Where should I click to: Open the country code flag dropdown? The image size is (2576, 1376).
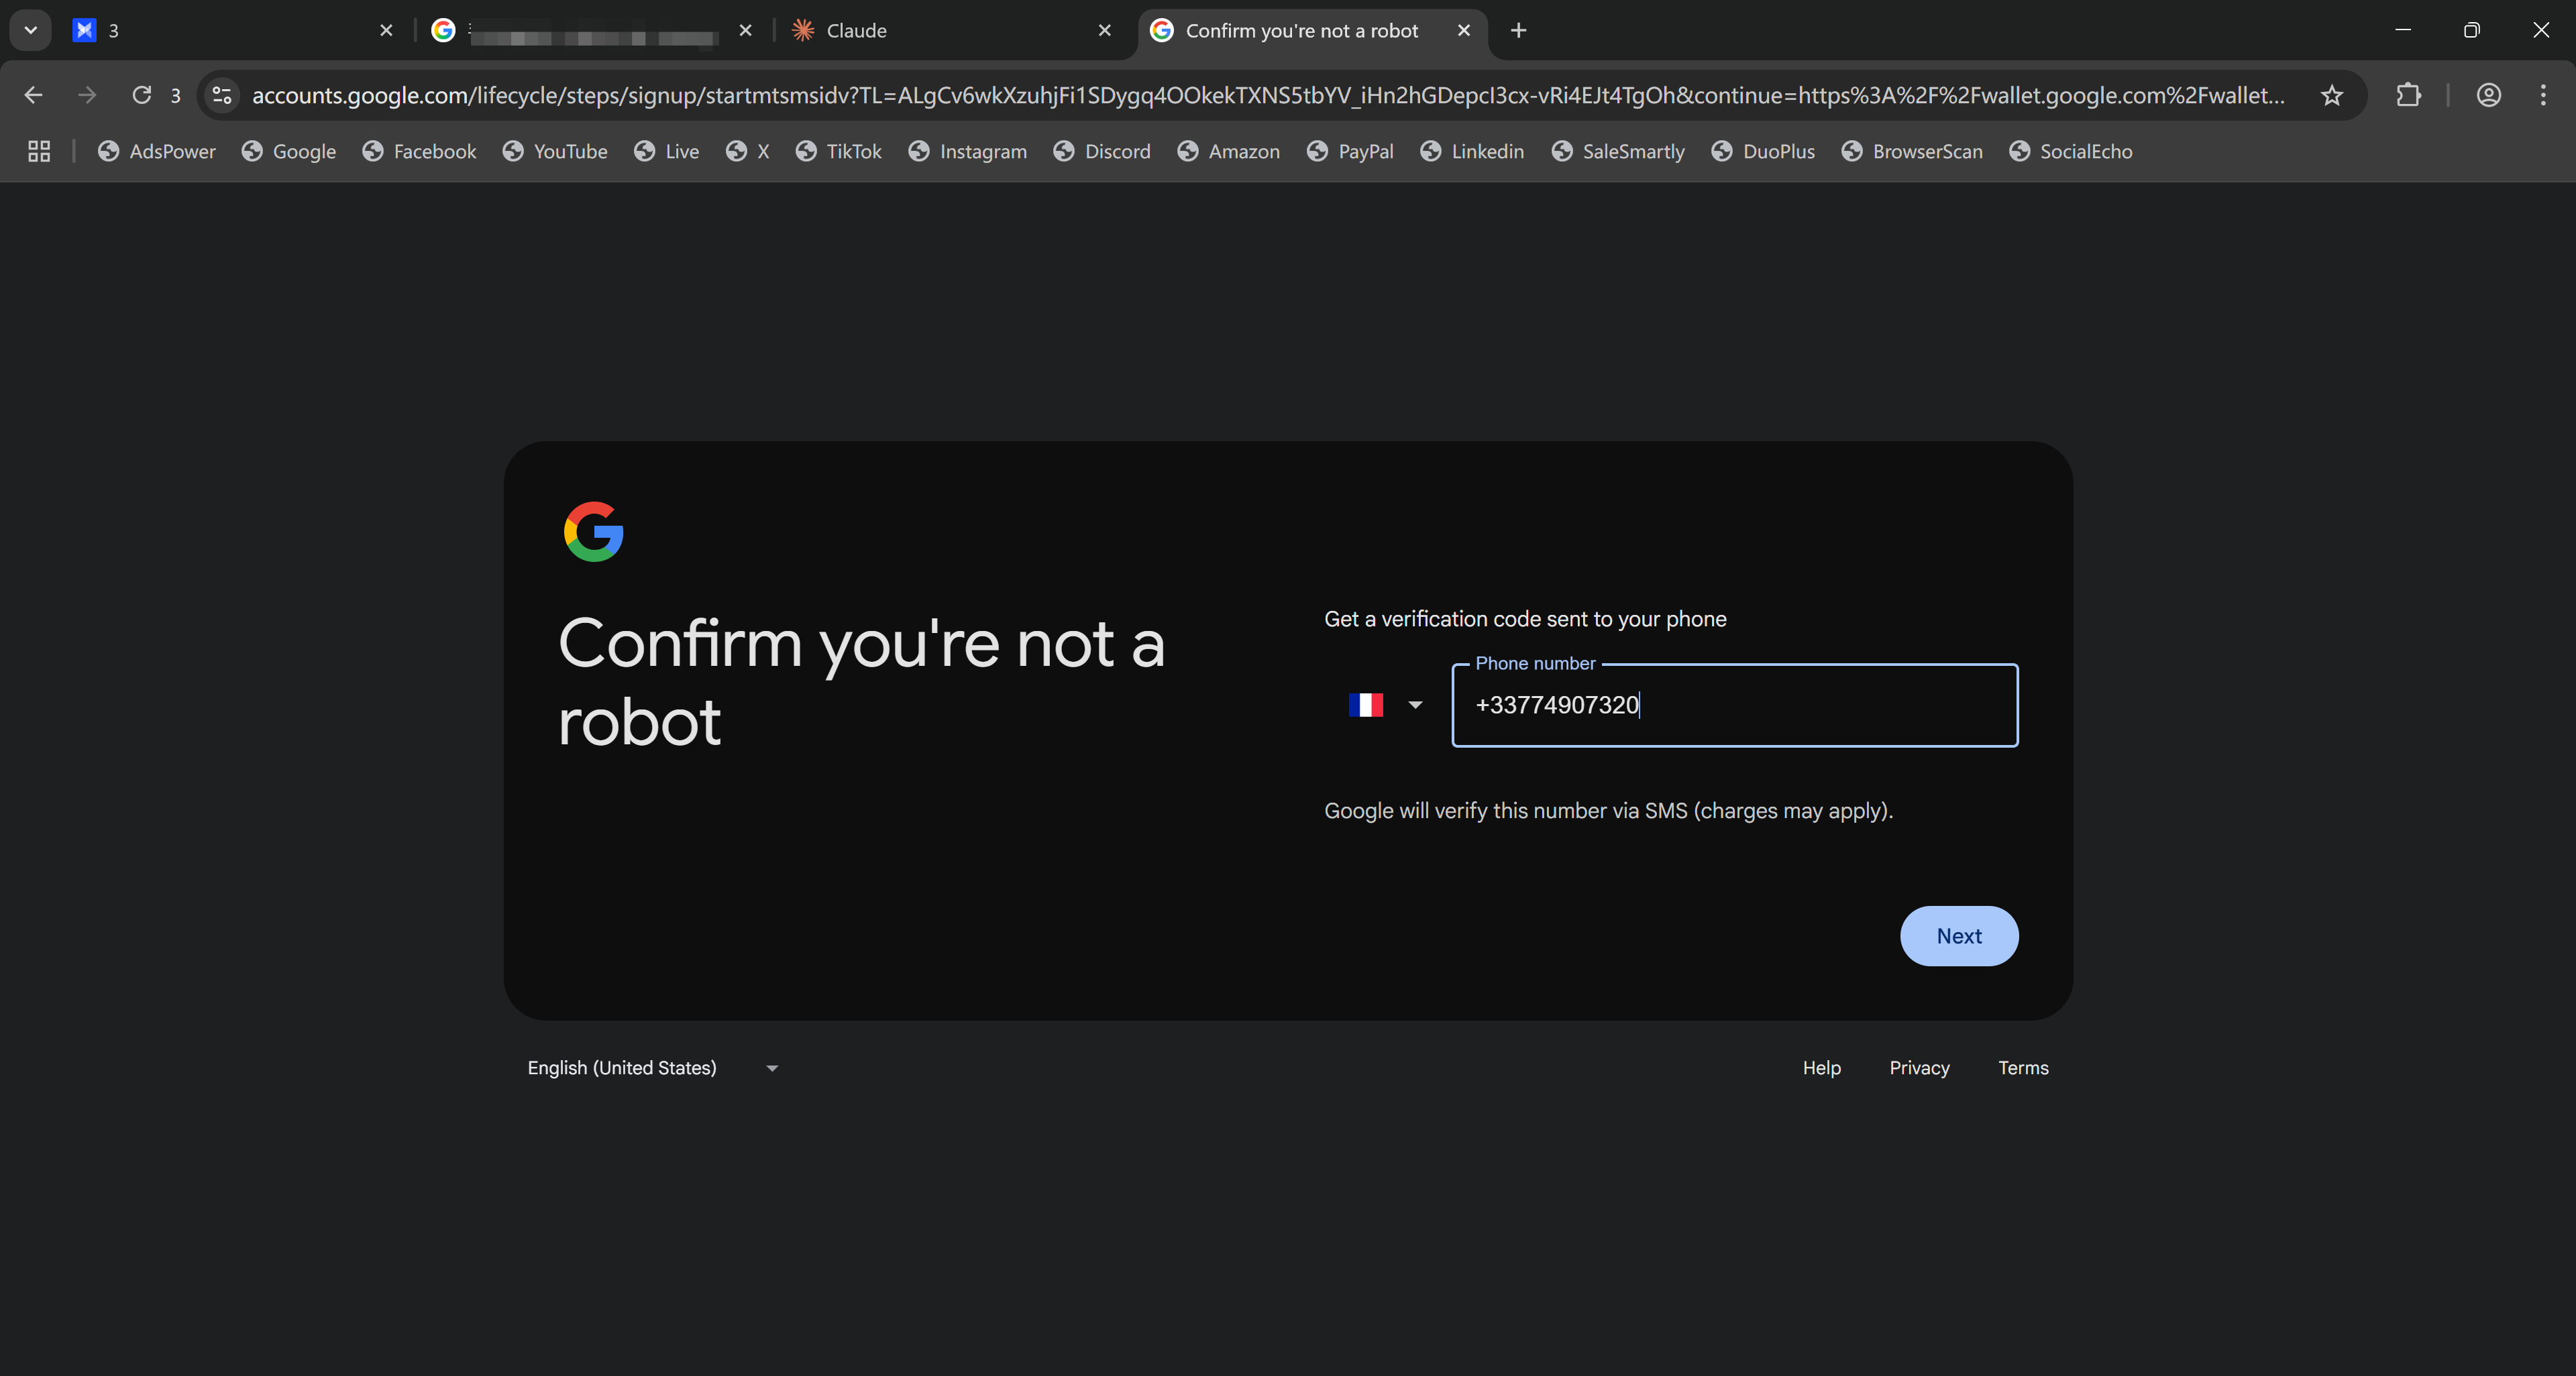[1386, 705]
